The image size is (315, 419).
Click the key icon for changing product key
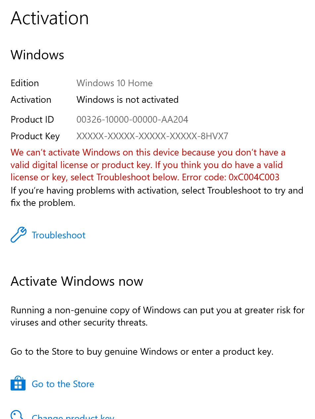click(x=17, y=415)
